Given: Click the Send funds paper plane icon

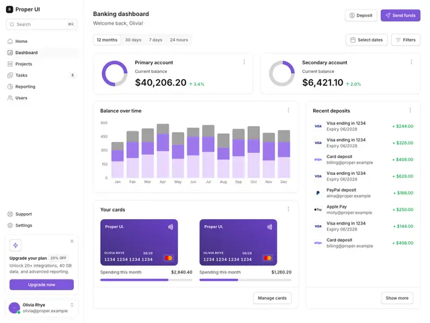Looking at the screenshot, I should tap(388, 15).
